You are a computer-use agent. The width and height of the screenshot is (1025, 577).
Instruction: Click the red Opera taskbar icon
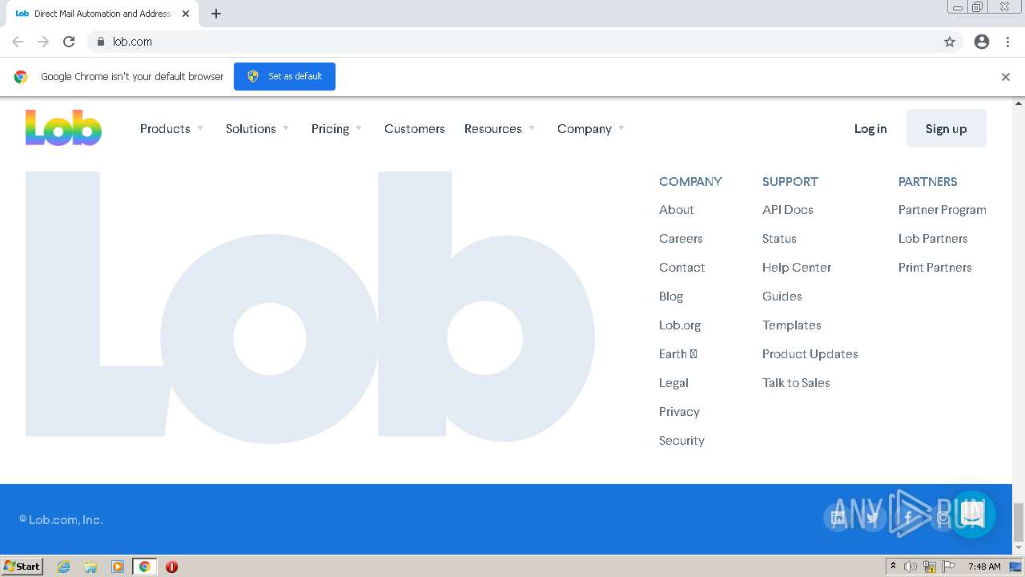pyautogui.click(x=171, y=567)
